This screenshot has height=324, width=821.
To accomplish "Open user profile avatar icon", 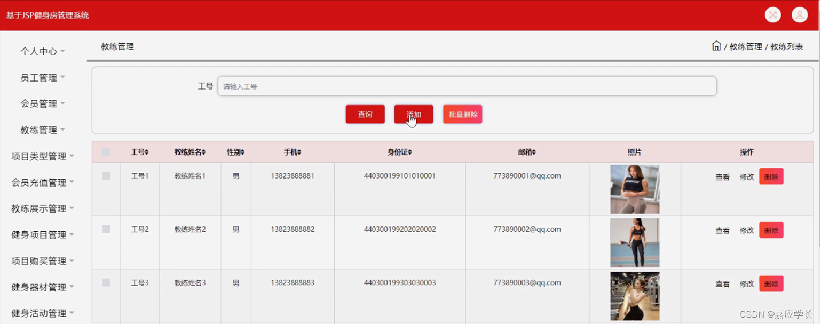I will (799, 15).
